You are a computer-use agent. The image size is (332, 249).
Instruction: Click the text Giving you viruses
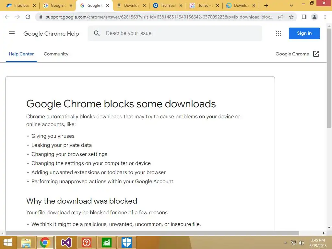(x=53, y=136)
